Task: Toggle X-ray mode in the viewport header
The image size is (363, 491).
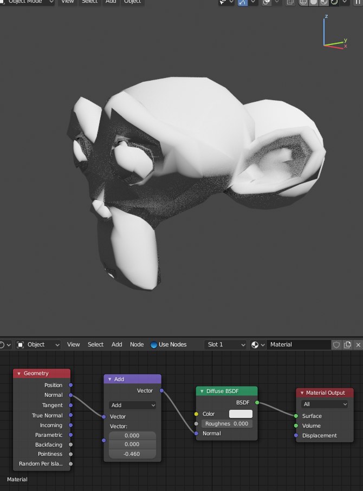Action: coord(290,2)
